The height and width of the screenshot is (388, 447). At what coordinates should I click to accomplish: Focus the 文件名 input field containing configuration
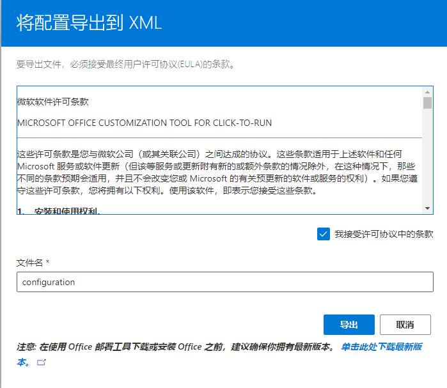[225, 282]
